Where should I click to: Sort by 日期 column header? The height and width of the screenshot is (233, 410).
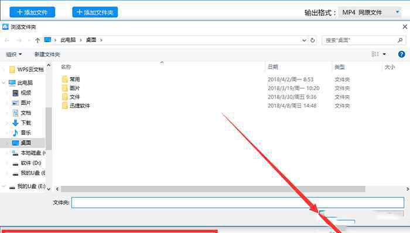pos(273,67)
